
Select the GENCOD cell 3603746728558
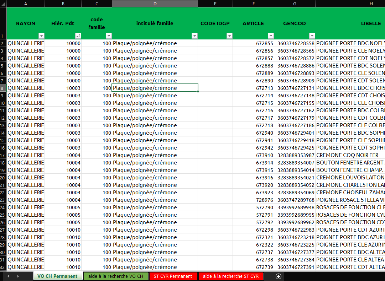click(x=296, y=43)
